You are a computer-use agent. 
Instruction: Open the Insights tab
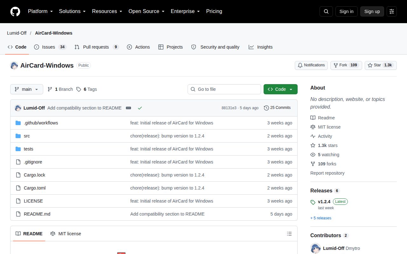point(261,47)
